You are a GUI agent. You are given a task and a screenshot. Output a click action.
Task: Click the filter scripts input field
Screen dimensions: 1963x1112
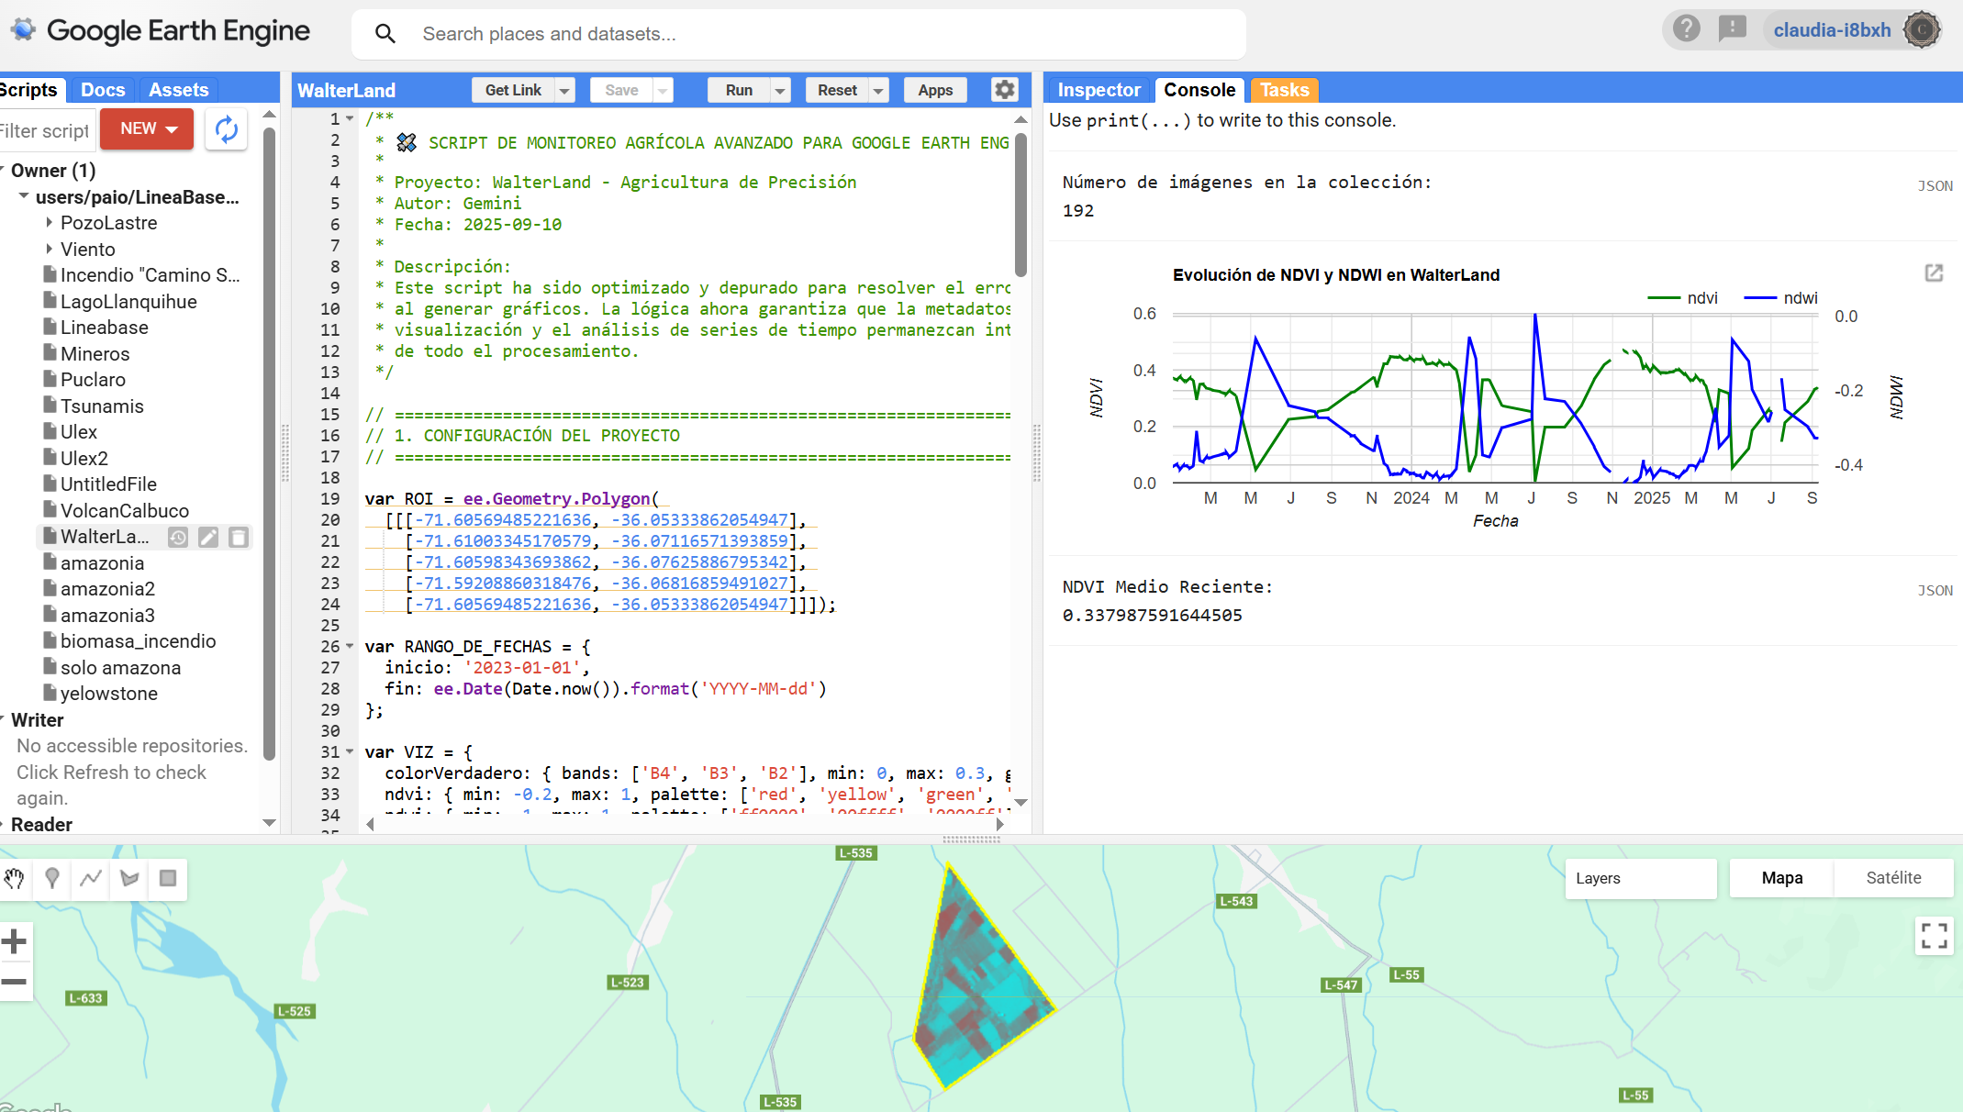pos(46,130)
